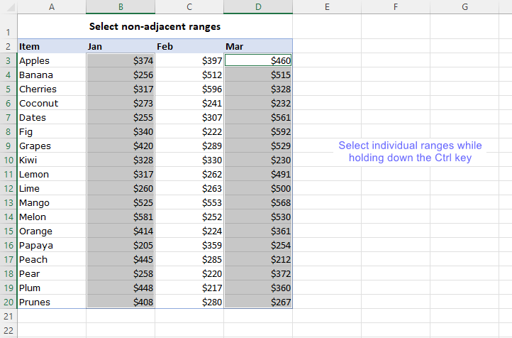Click row header 12

pyautogui.click(x=8, y=188)
